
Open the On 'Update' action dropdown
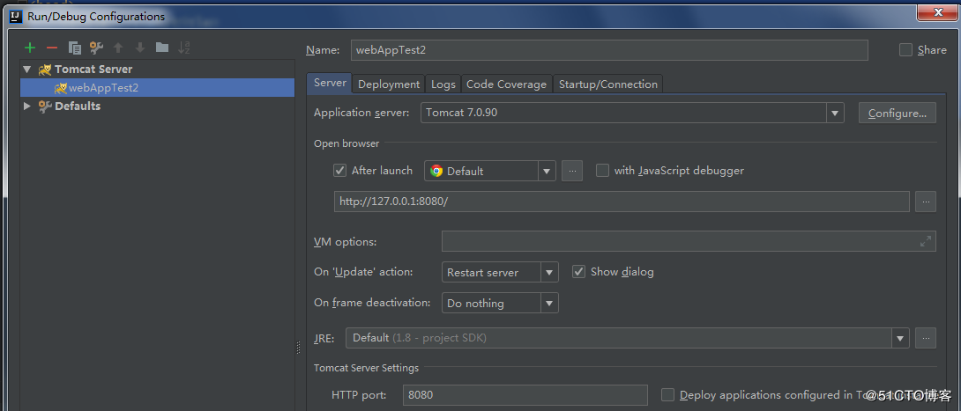pyautogui.click(x=500, y=272)
